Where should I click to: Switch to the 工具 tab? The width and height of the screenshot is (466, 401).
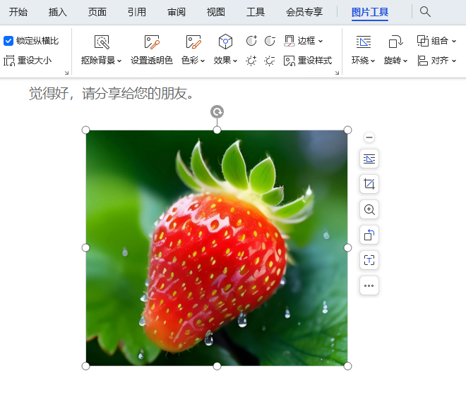click(256, 12)
